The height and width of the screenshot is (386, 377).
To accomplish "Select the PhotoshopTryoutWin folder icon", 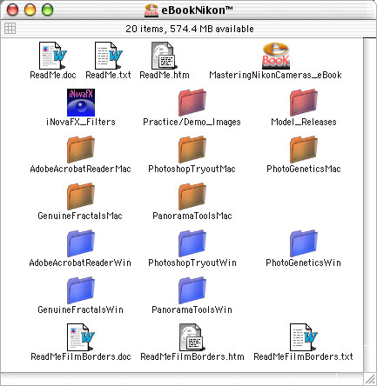I will pyautogui.click(x=192, y=243).
